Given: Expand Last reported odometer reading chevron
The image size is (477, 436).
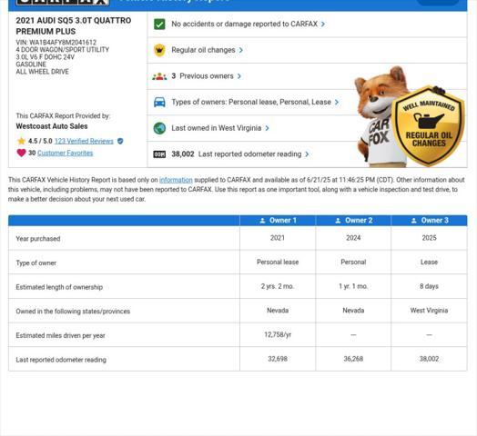Looking at the screenshot, I should [x=307, y=154].
